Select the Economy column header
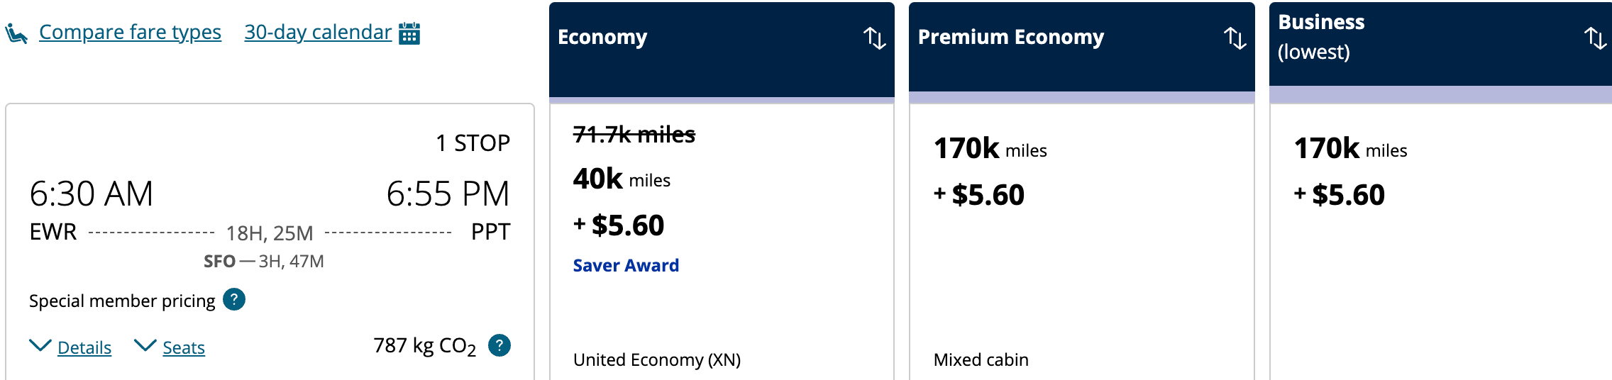The width and height of the screenshot is (1612, 380). click(722, 50)
